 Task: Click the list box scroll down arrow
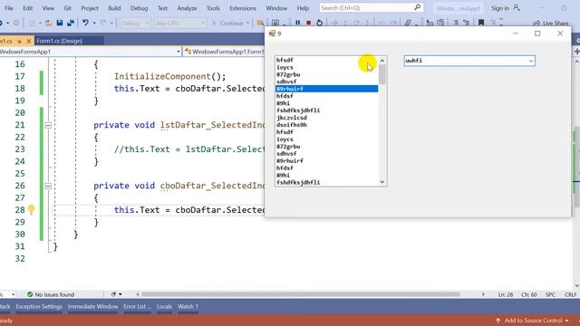(382, 182)
